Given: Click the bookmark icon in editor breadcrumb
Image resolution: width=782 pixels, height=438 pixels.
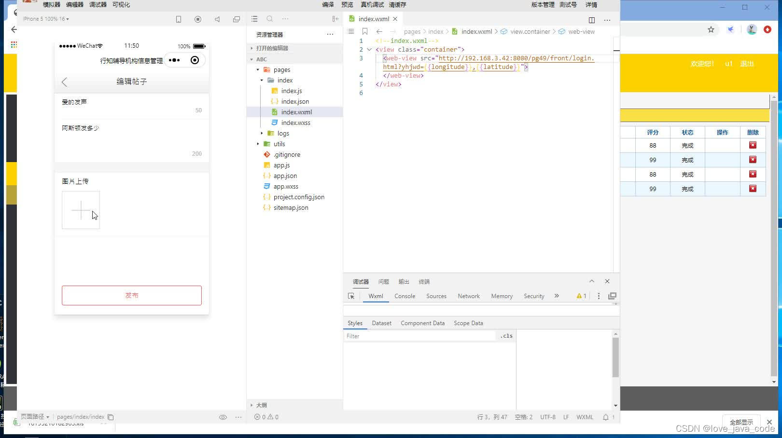Looking at the screenshot, I should (x=365, y=31).
